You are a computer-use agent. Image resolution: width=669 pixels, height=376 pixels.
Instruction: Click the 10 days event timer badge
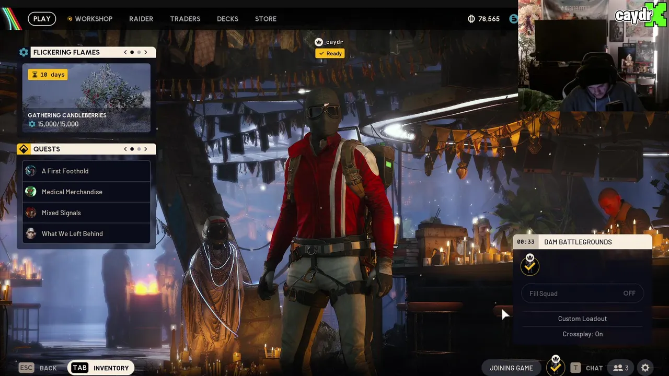[x=48, y=75]
